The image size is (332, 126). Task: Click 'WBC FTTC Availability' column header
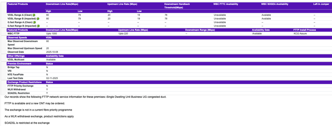[x=226, y=4]
